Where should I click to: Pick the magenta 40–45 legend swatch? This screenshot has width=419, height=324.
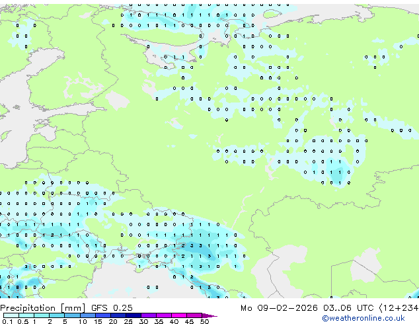[x=179, y=315]
